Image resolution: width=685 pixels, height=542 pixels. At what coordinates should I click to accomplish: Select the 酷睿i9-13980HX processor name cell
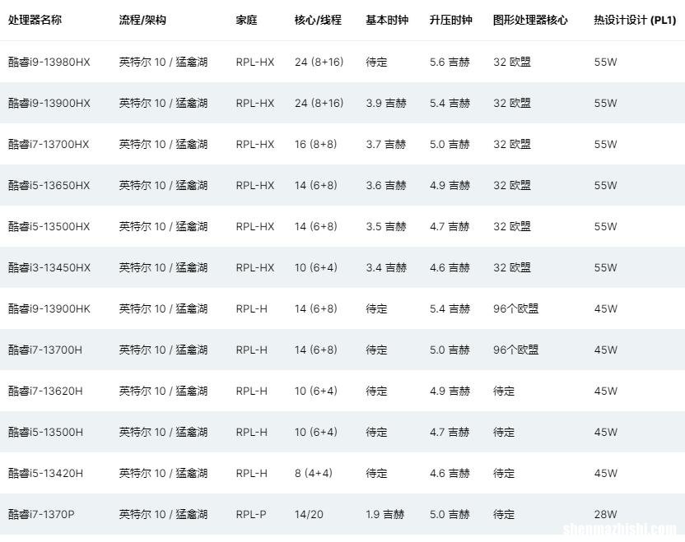point(49,62)
